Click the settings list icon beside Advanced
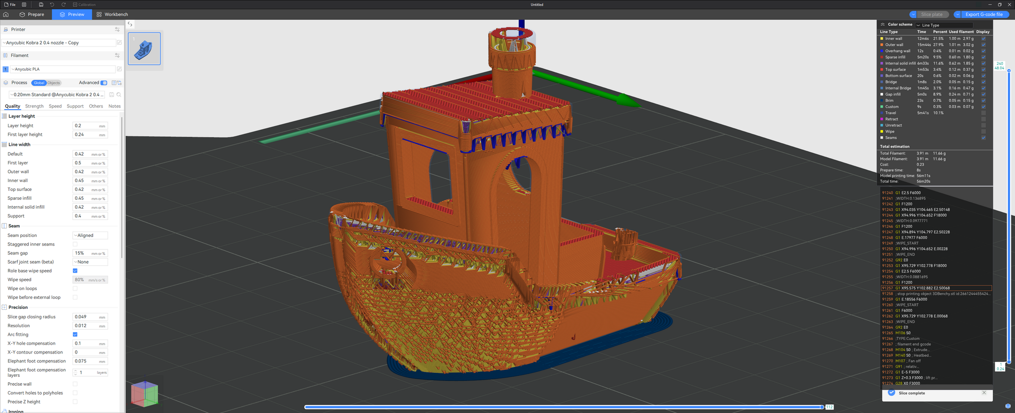The width and height of the screenshot is (1015, 413). click(114, 83)
